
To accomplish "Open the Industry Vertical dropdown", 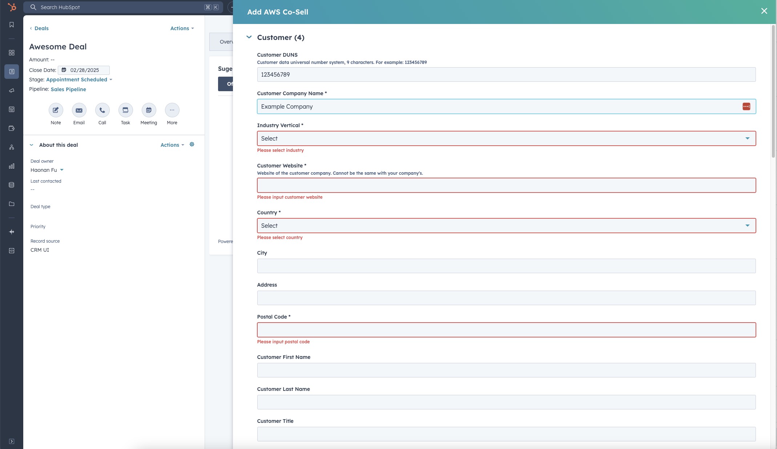I will (x=506, y=138).
